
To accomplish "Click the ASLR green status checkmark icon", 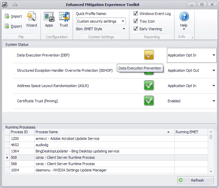I will pyautogui.click(x=149, y=86).
